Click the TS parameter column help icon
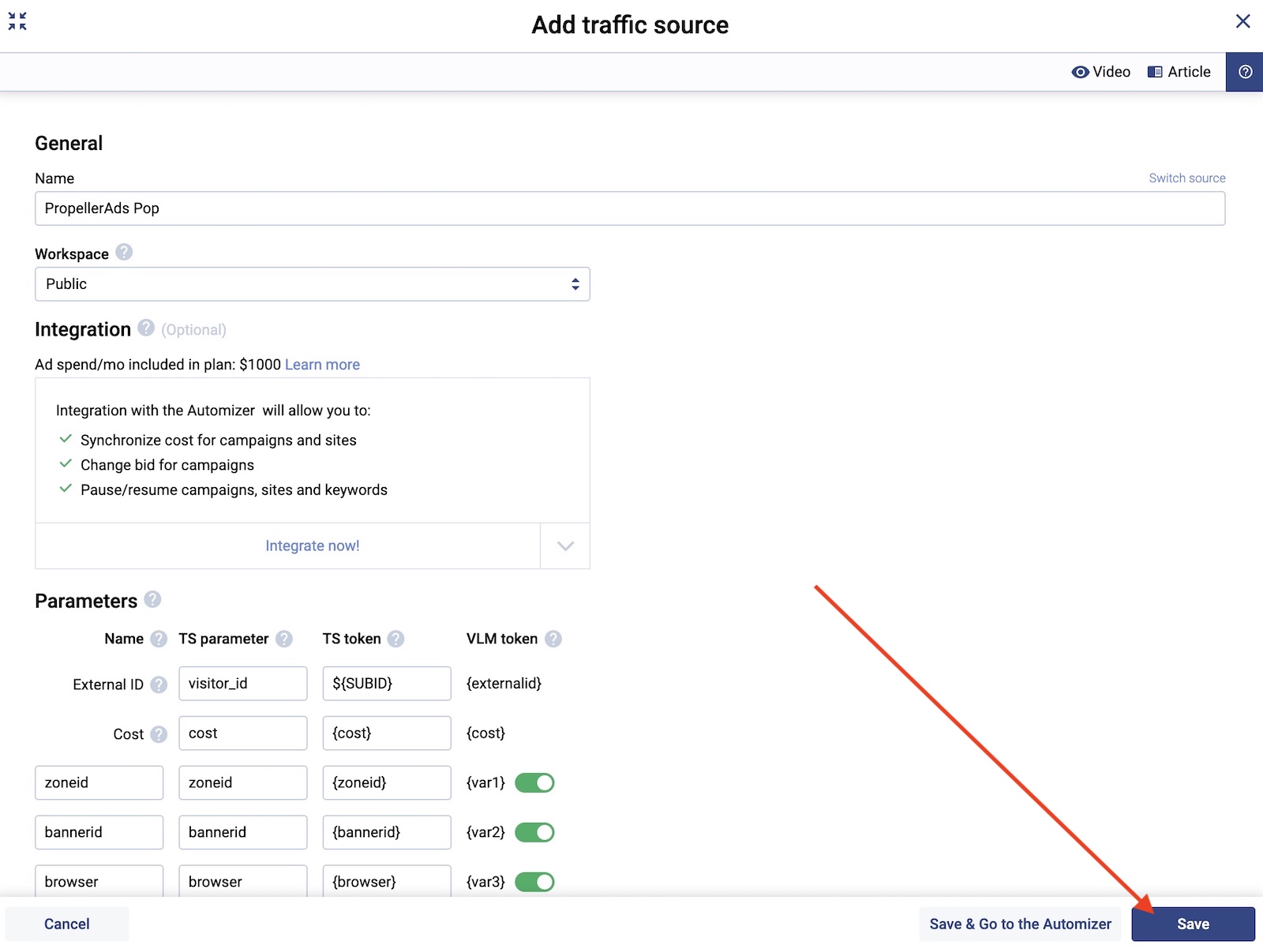 click(x=284, y=639)
